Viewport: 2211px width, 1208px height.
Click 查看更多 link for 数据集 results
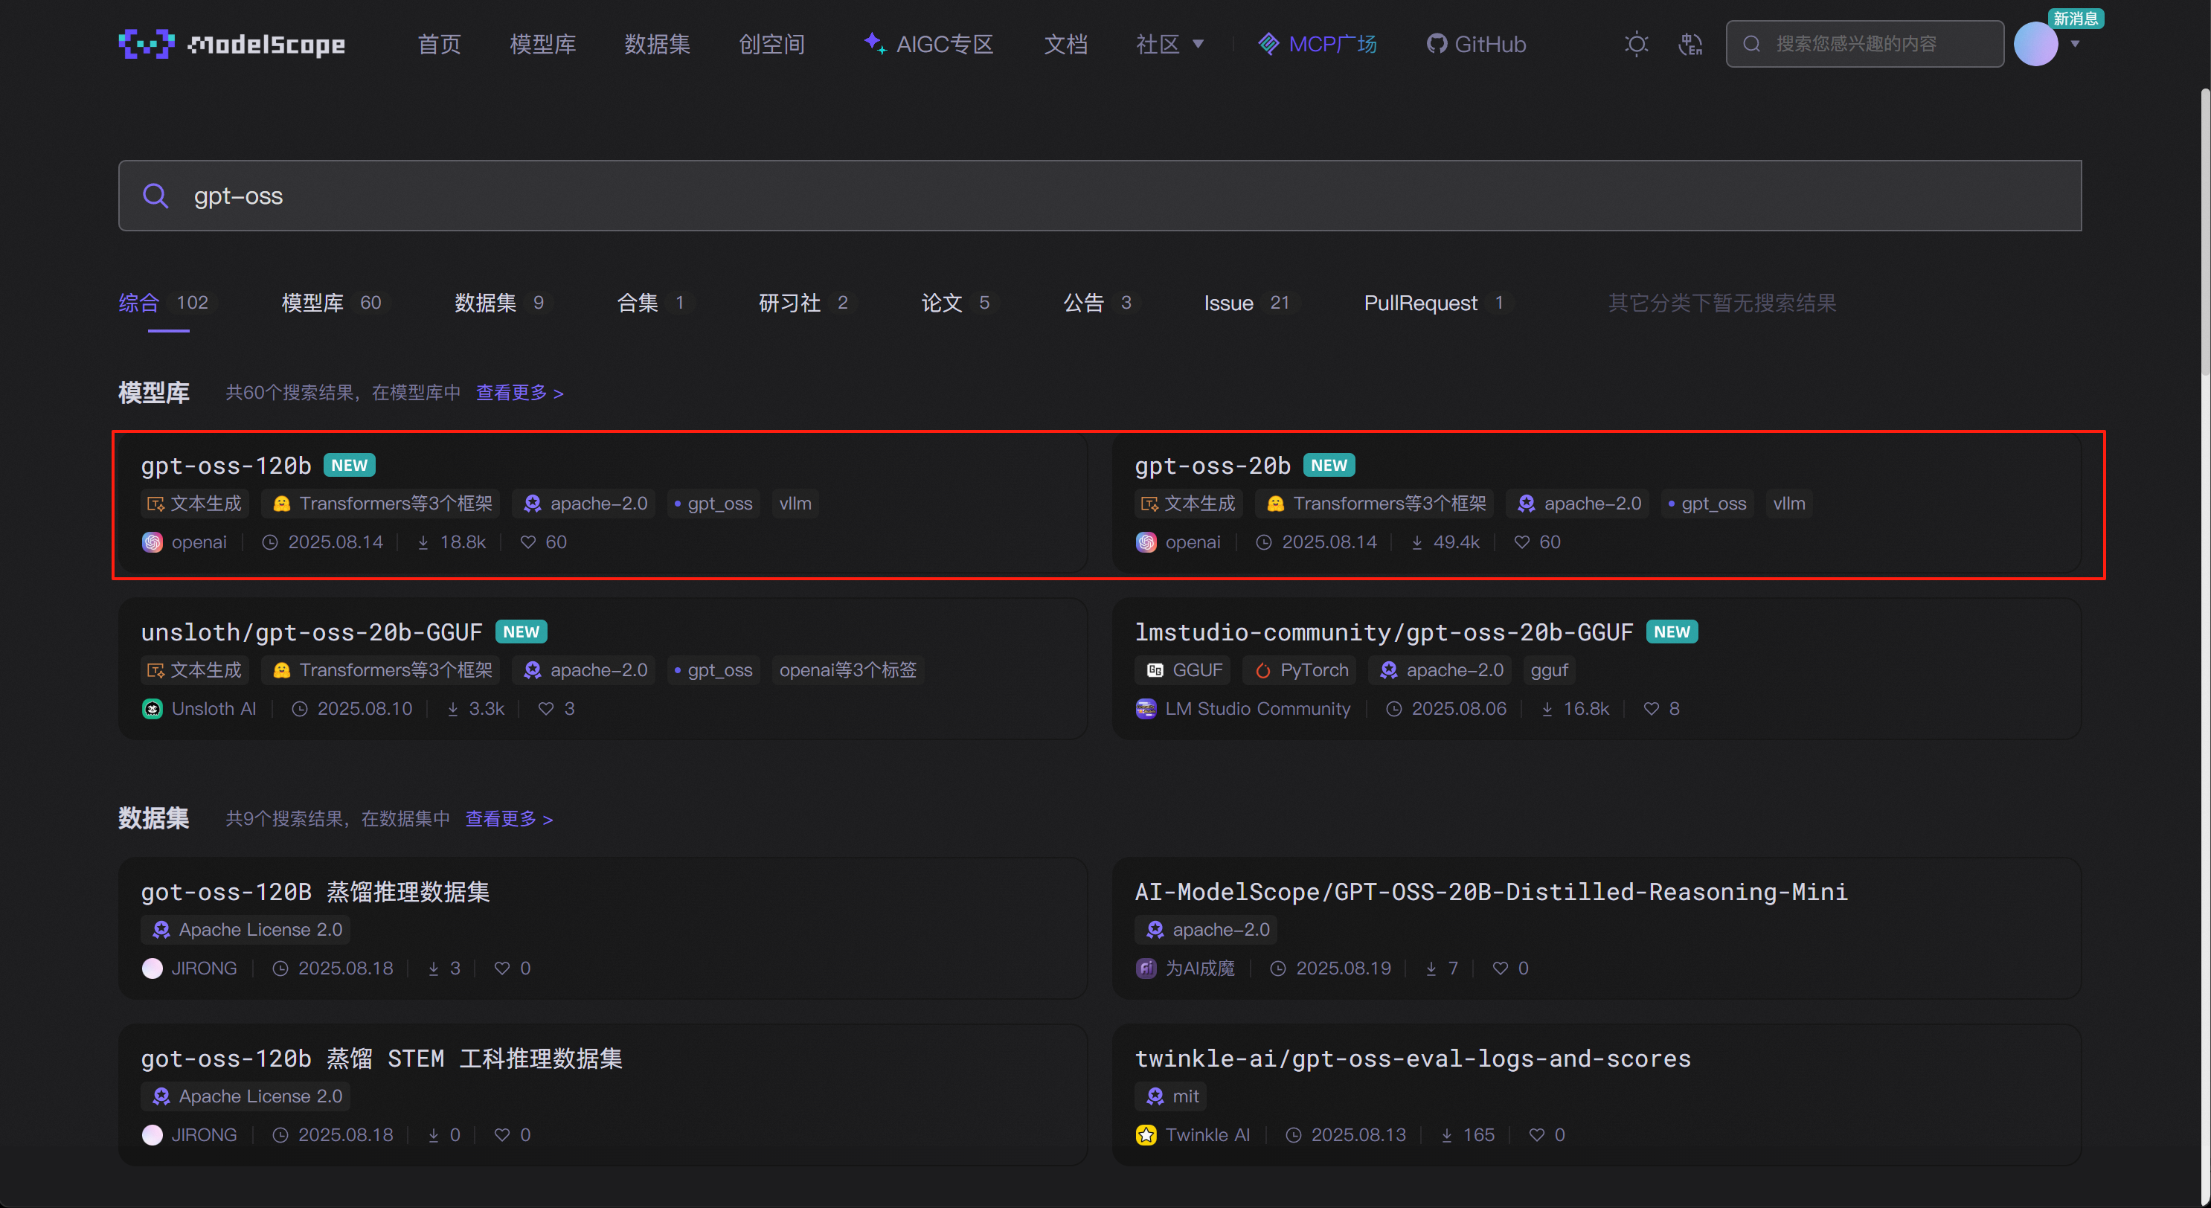coord(509,820)
